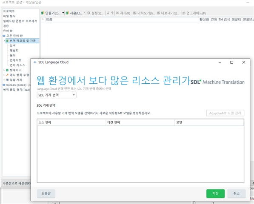Click the TM 검색 column header
This screenshot has width=254, height=204.
point(224,20)
